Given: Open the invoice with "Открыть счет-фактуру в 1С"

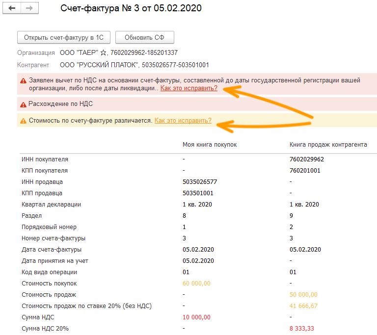Looking at the screenshot, I should 64,37.
